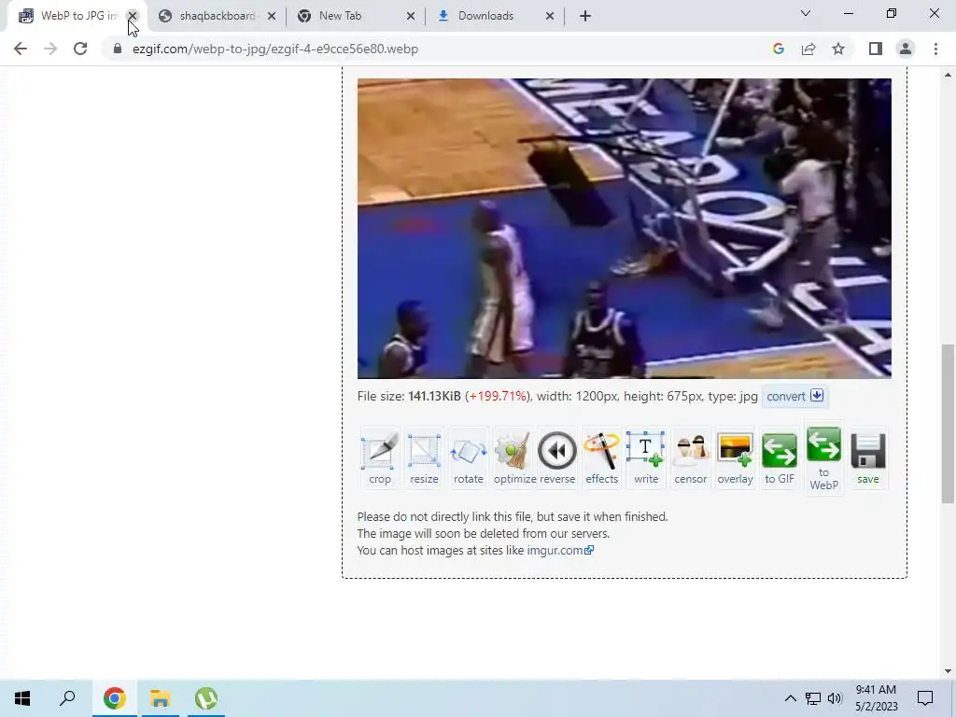Convert image to GIF
Viewport: 956px width, 717px height.
[780, 458]
